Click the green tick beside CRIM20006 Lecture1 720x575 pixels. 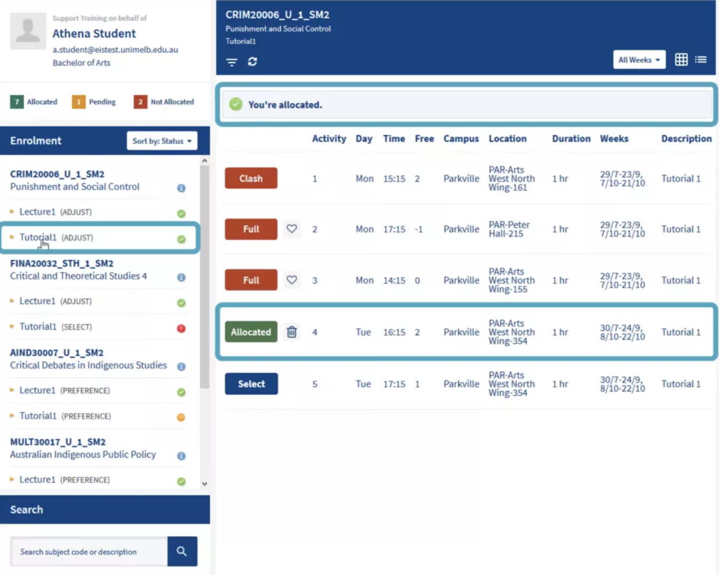point(181,213)
